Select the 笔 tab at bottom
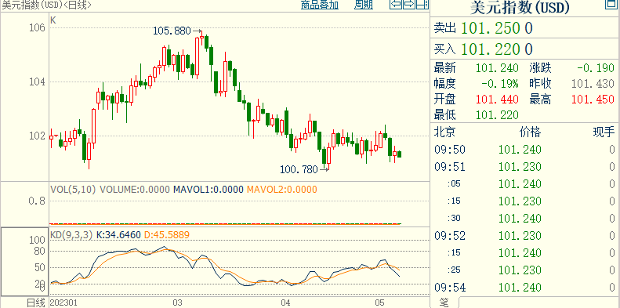Screen dimensions: 620x308 [x=444, y=303]
